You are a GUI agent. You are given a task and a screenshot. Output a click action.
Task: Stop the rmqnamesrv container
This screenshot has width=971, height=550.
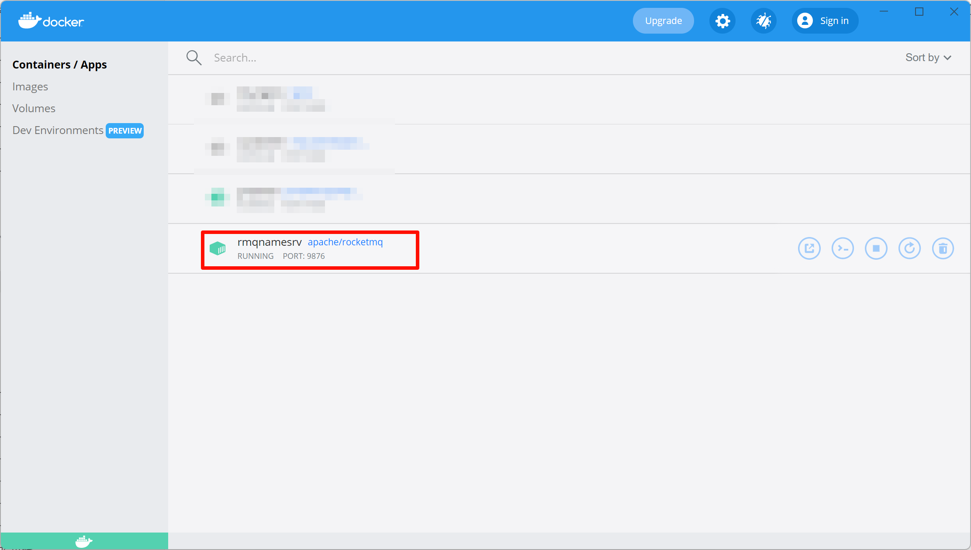pos(876,248)
